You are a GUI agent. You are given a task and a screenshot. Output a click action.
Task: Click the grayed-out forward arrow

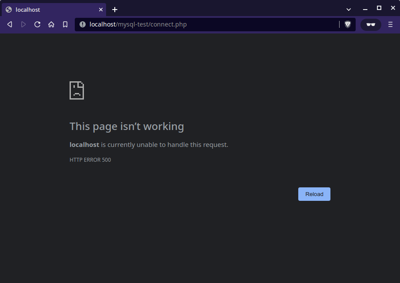tap(23, 24)
